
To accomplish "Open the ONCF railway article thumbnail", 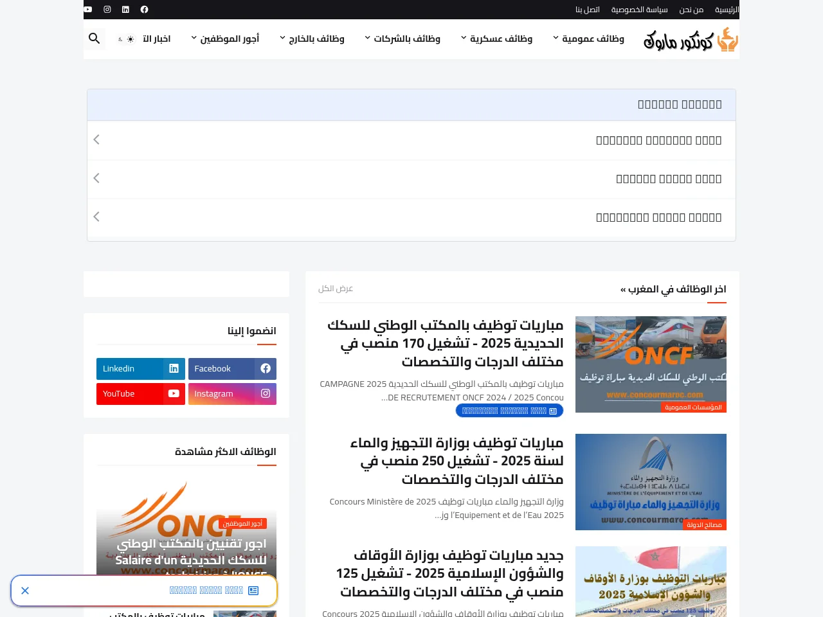I will tap(651, 364).
